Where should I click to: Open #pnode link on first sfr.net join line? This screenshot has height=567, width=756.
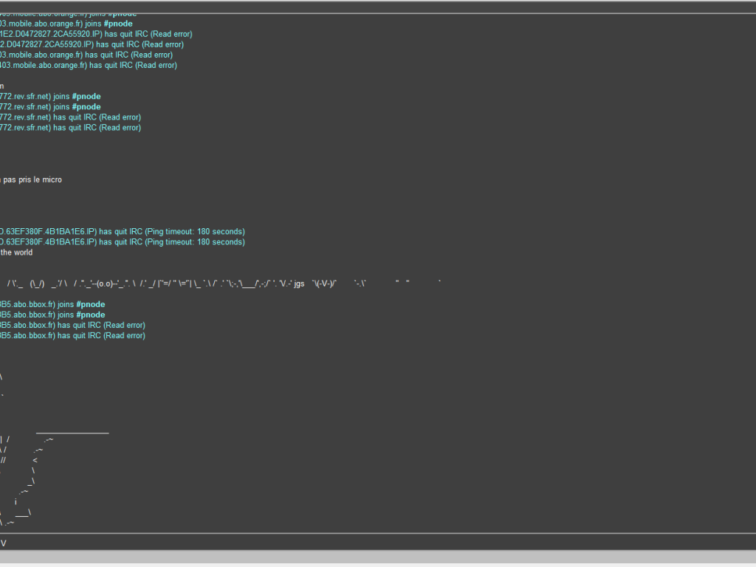click(86, 97)
